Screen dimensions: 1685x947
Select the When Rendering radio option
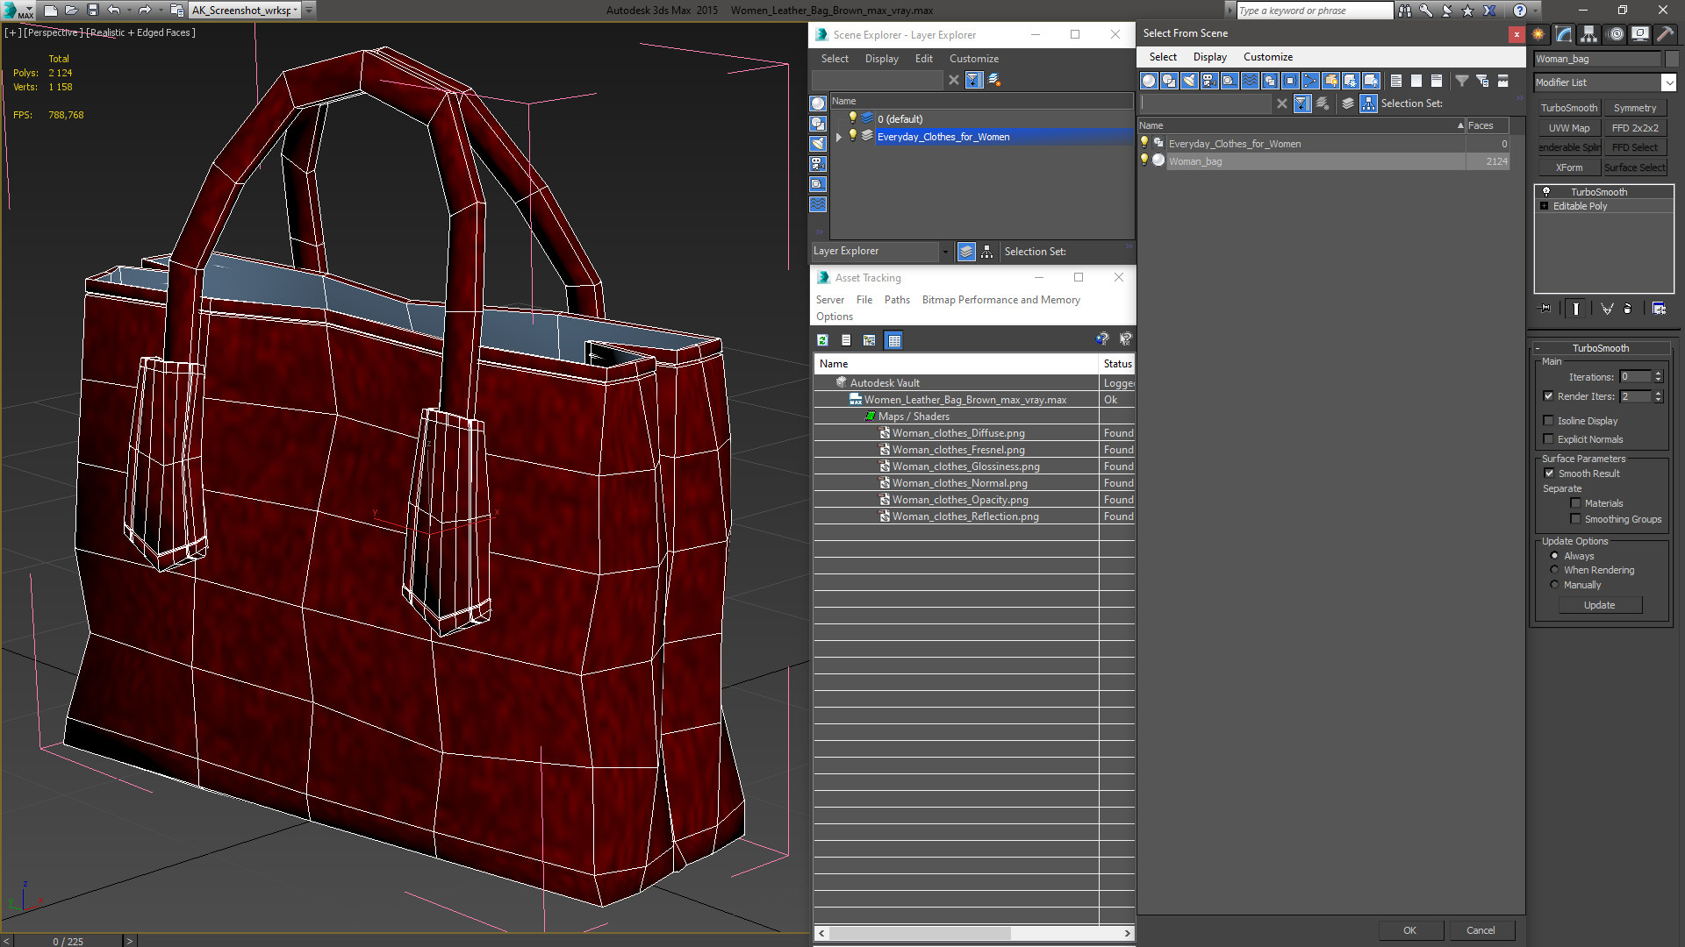1554,570
